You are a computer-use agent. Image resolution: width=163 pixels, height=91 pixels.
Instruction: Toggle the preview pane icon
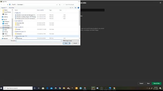(x=75, y=8)
